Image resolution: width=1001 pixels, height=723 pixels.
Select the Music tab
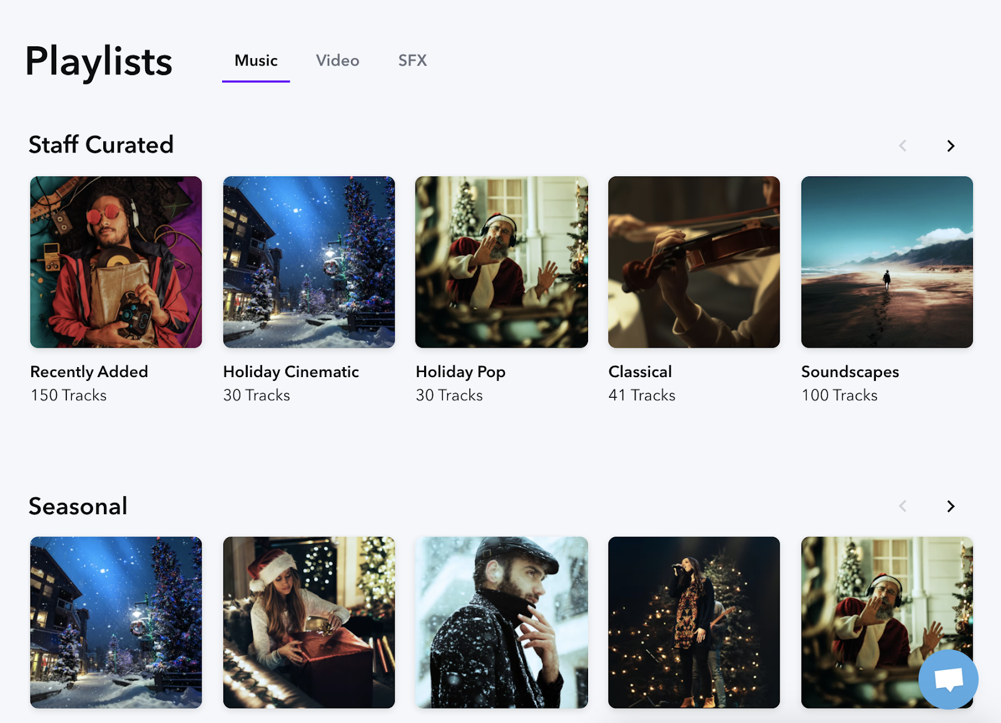255,61
